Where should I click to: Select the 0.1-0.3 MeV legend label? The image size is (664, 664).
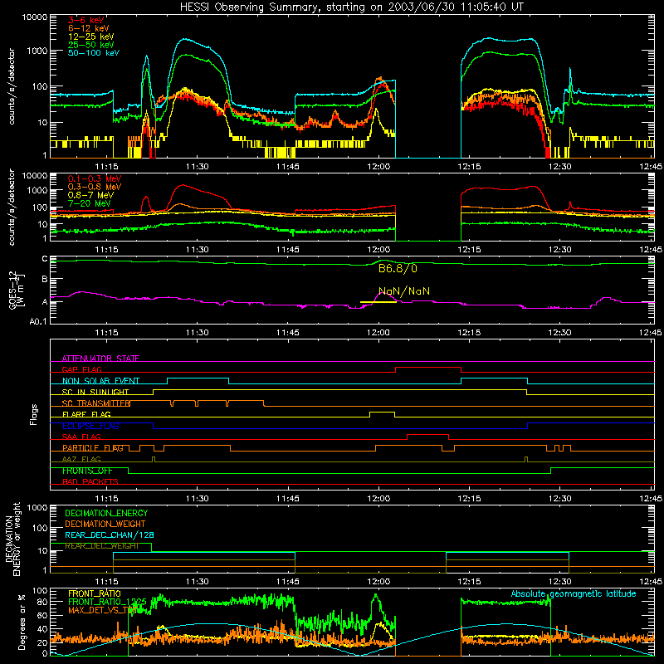(x=95, y=179)
